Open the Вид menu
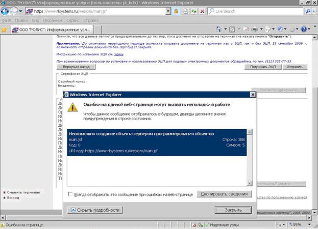This screenshot has height=229, width=318. coord(35,20)
